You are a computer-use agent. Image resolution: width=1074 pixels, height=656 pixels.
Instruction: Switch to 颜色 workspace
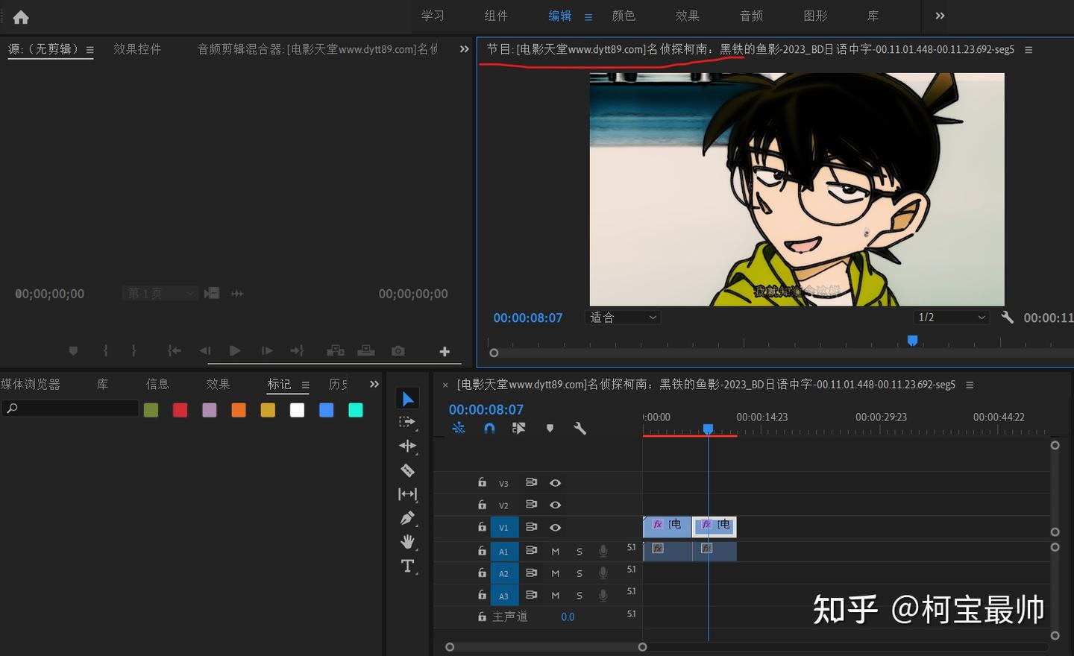coord(624,16)
